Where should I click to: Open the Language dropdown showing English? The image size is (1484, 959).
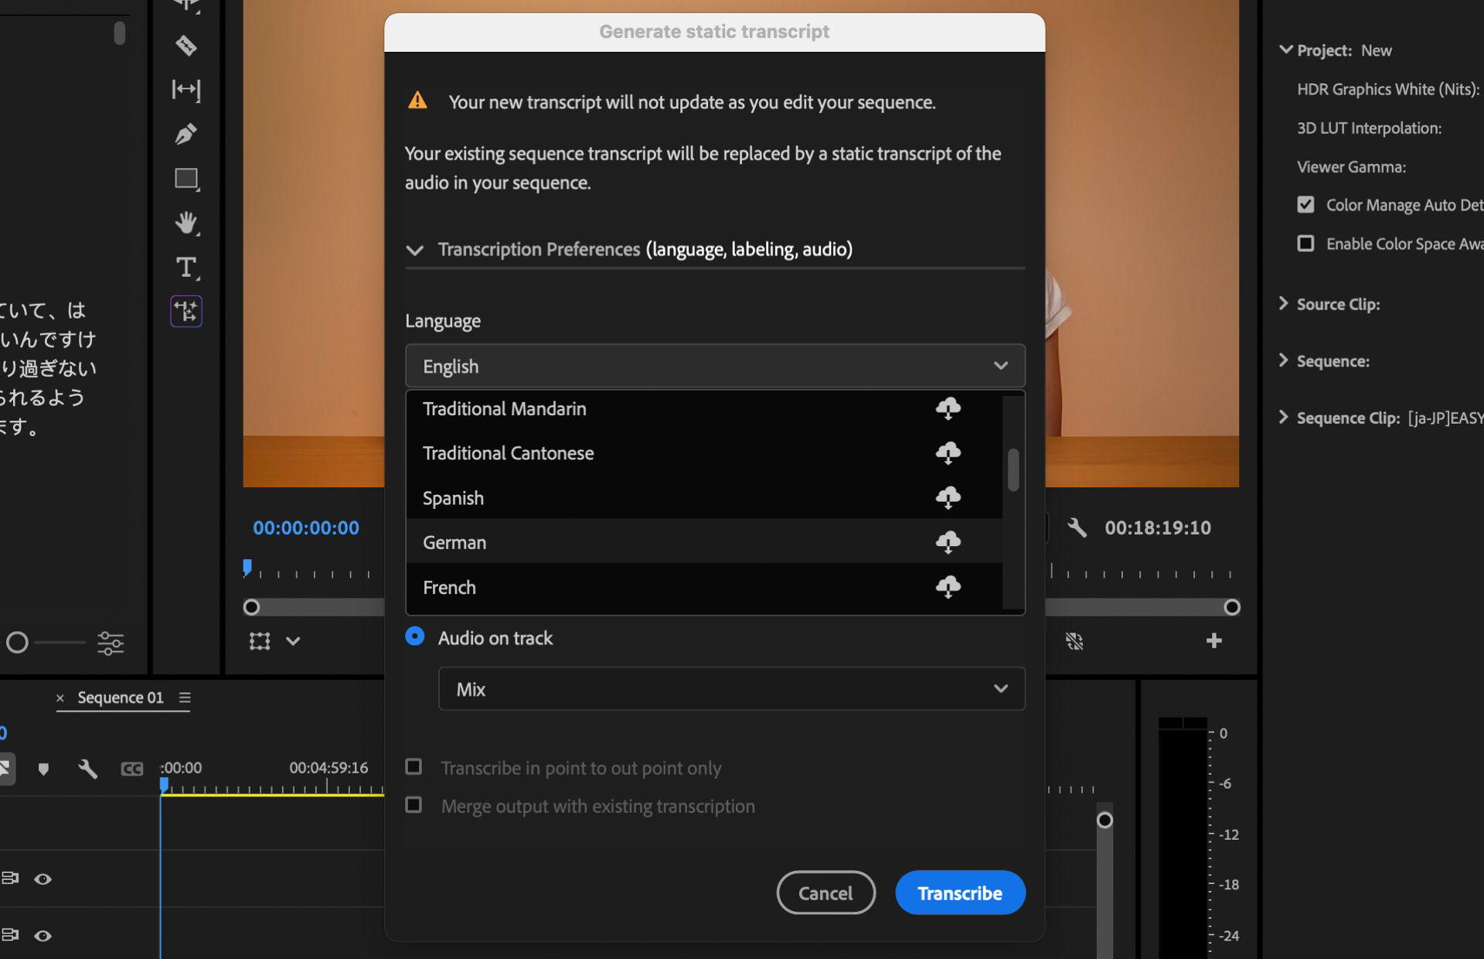(713, 365)
